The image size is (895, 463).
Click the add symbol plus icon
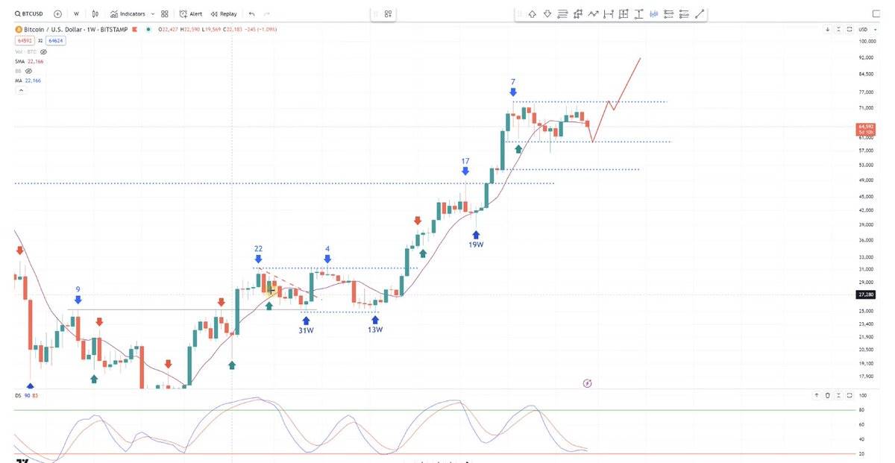click(x=57, y=13)
